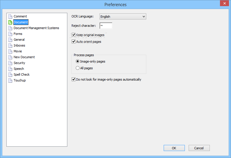Open the OCR Language dropdown

123,17
